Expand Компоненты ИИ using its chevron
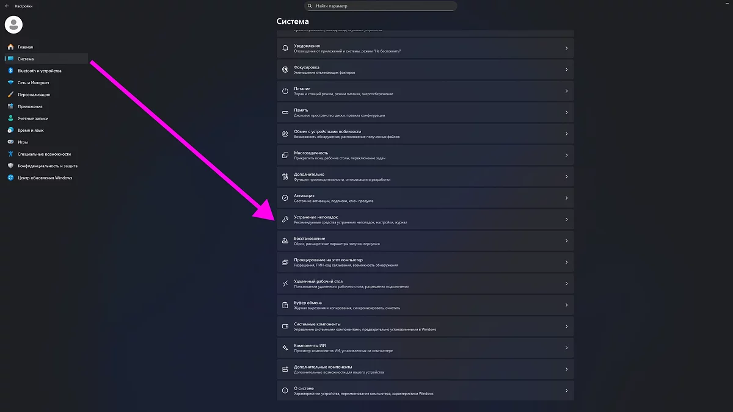Viewport: 733px width, 412px height. pos(566,348)
